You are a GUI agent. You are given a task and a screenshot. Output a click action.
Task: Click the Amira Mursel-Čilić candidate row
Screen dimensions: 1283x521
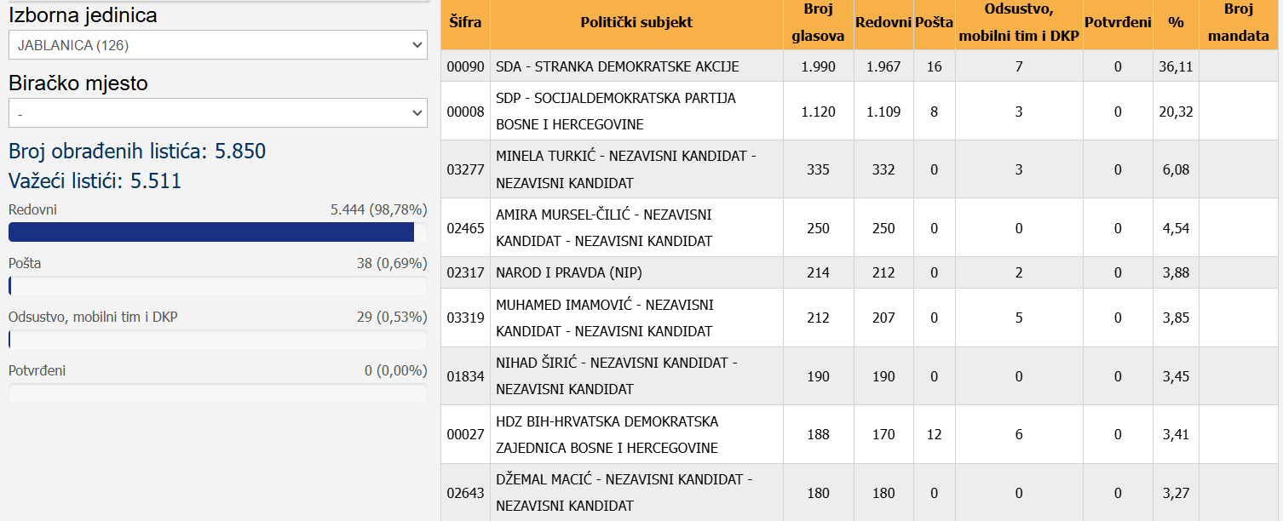(603, 228)
